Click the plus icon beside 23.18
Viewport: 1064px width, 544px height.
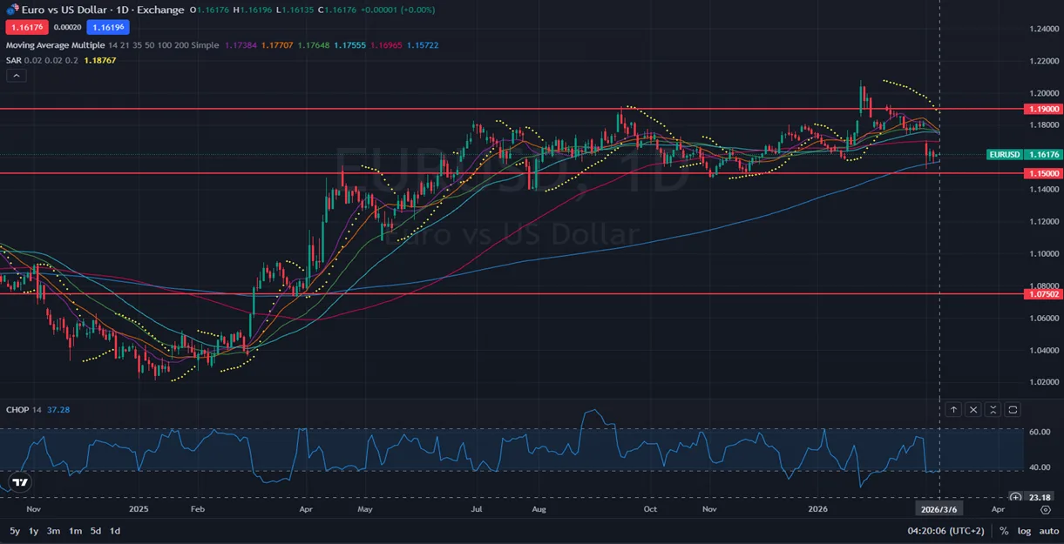point(1015,497)
